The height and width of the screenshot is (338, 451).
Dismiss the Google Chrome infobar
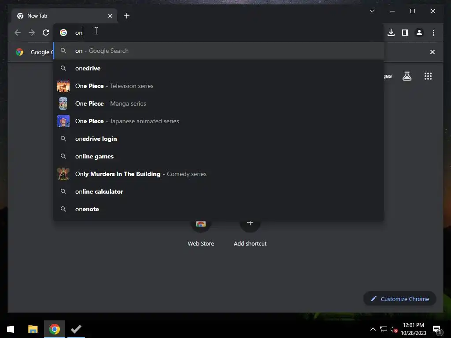click(433, 52)
